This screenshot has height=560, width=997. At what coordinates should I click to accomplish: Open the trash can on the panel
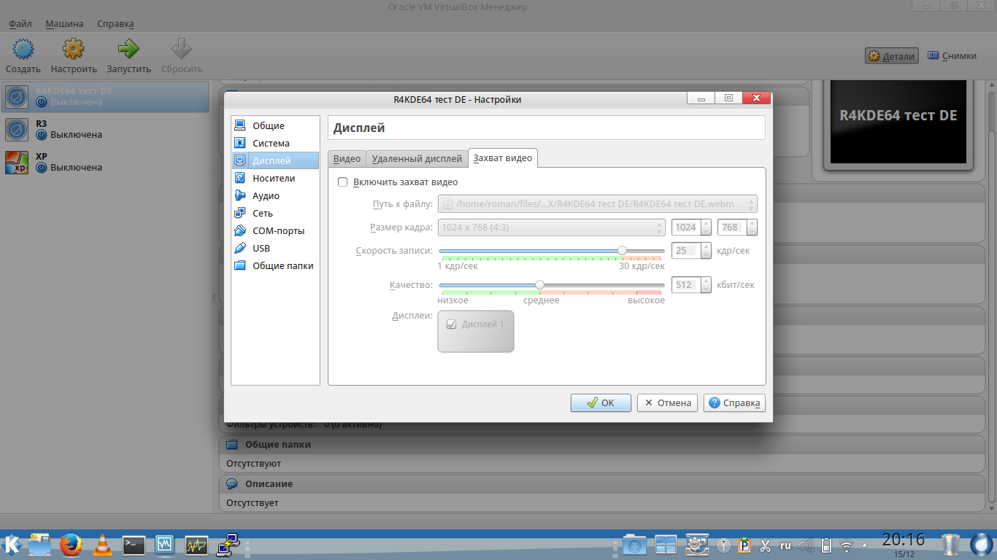950,544
